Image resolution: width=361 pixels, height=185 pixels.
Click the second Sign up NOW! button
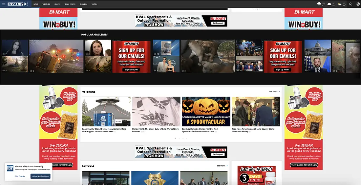283,70
